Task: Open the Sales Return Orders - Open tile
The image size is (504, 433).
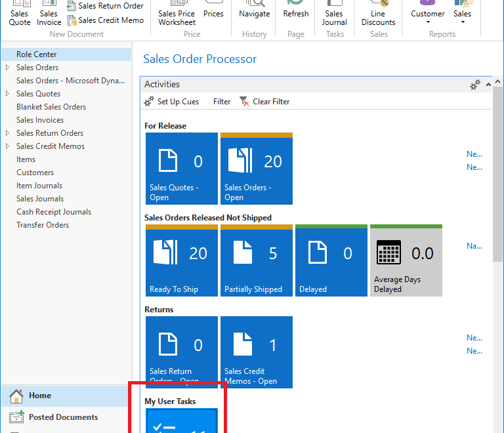Action: coord(182,352)
